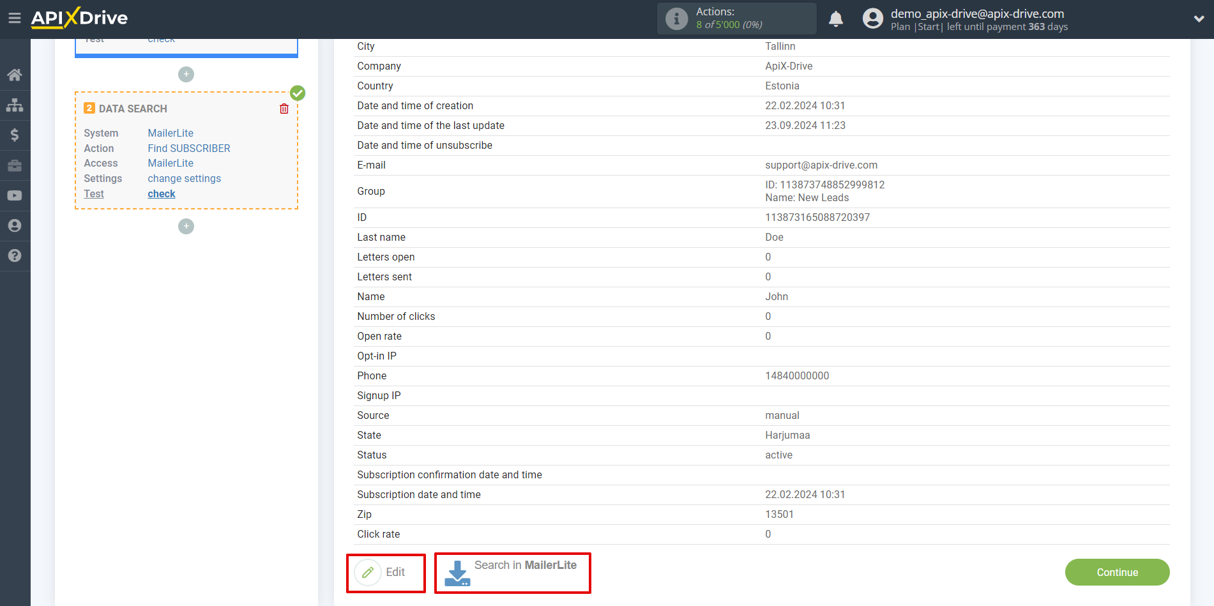Screen dimensions: 1214x606
Task: Click the actions info icon
Action: point(677,19)
